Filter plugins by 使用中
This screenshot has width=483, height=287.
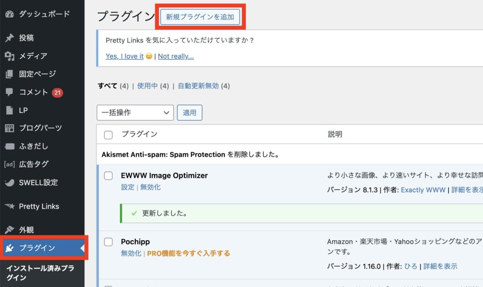click(147, 86)
